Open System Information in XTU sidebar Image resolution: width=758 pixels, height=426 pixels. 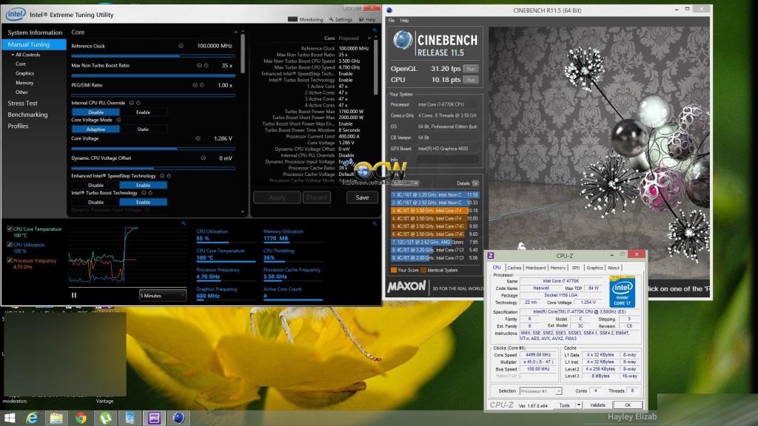(35, 33)
